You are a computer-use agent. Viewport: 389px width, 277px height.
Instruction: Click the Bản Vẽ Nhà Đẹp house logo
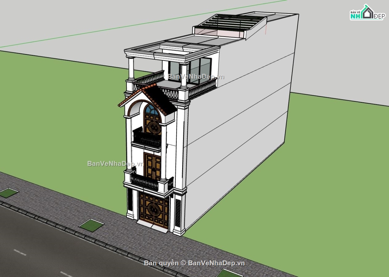click(367, 12)
